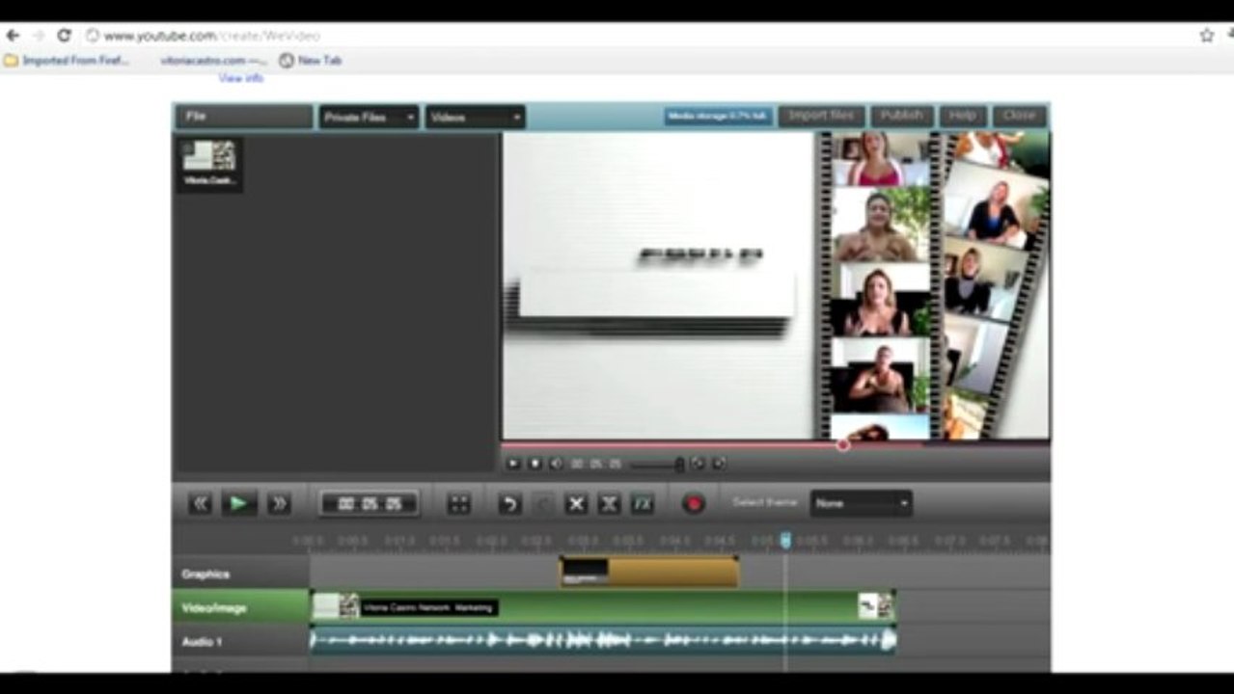
Task: Go back in the browser
Action: tap(13, 36)
